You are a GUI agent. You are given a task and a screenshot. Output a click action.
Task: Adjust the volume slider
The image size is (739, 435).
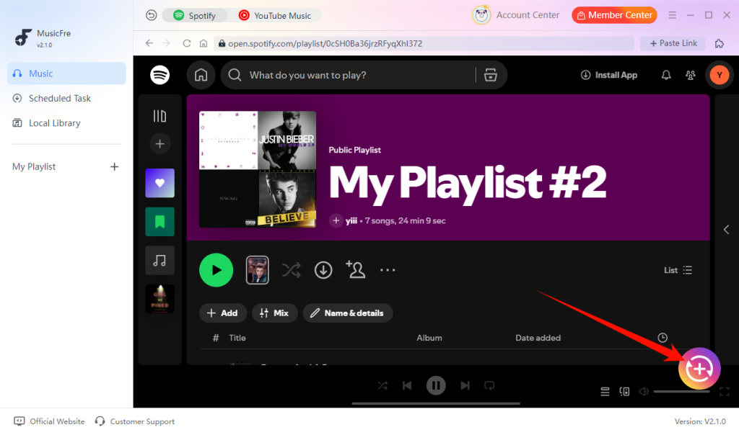coord(681,391)
